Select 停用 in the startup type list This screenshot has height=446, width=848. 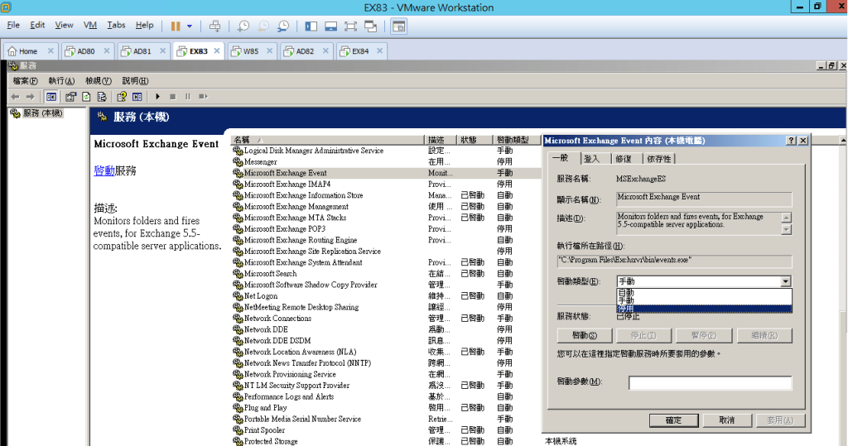coord(625,309)
